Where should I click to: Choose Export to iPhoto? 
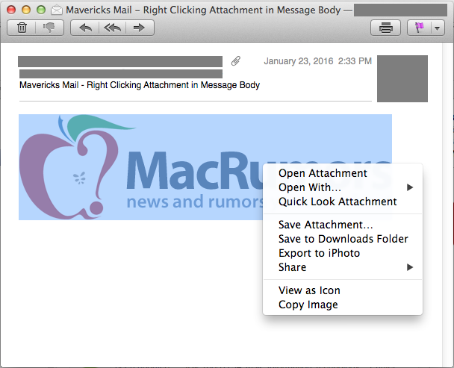[343, 253]
